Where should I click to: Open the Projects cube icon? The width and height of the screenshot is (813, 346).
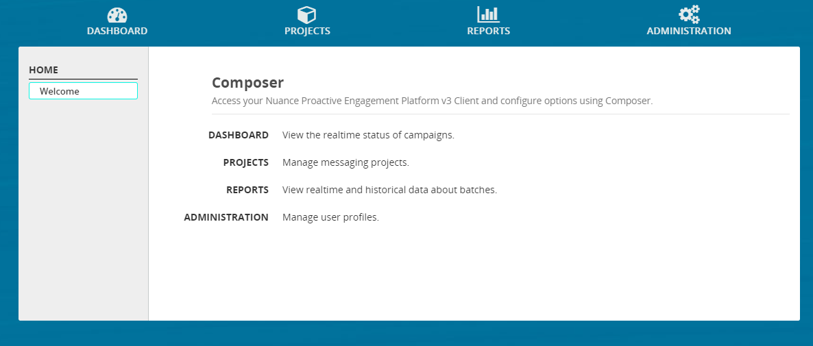(x=306, y=14)
